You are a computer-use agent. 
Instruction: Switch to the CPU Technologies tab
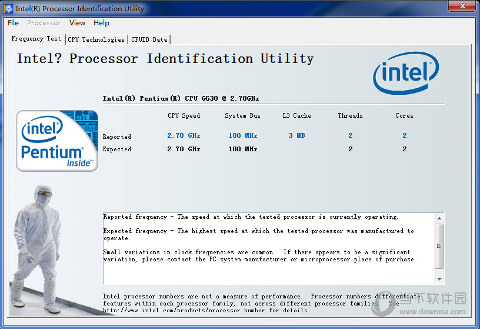pyautogui.click(x=96, y=39)
